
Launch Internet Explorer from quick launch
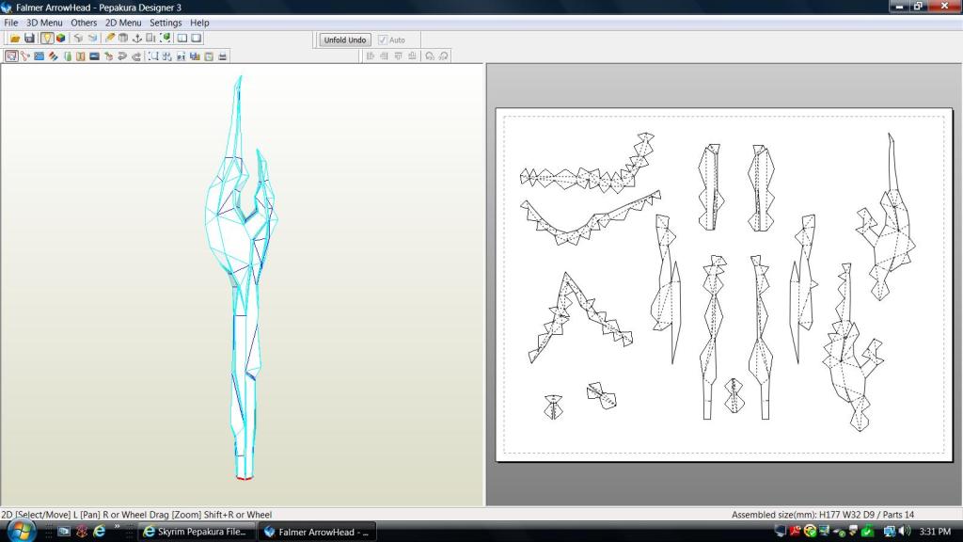pyautogui.click(x=99, y=531)
